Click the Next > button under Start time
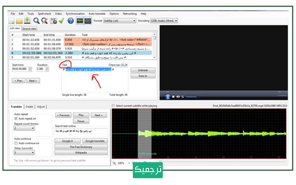Screen dimensions: 296x185 point(33,81)
